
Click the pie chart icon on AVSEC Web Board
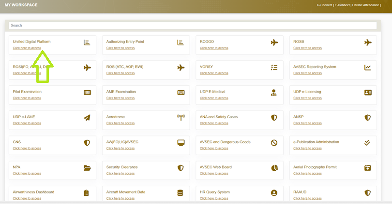coord(274,168)
